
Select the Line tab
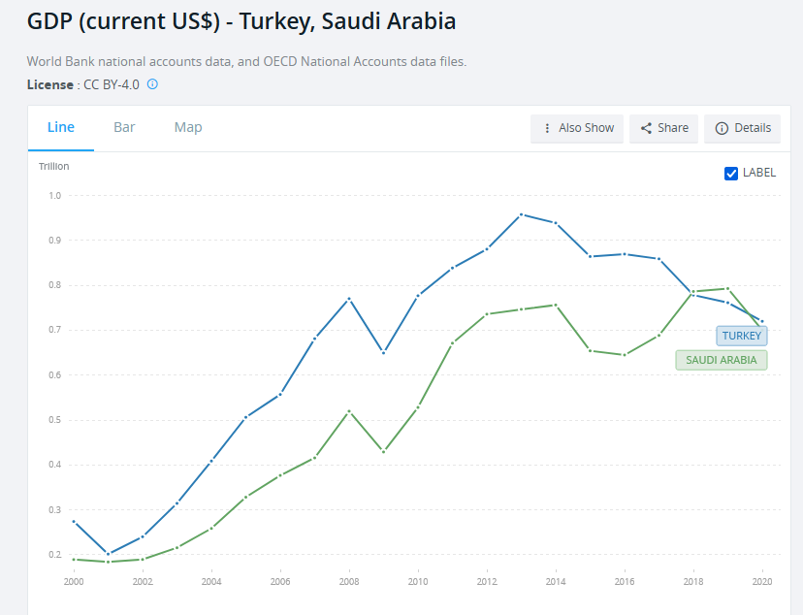click(x=61, y=127)
